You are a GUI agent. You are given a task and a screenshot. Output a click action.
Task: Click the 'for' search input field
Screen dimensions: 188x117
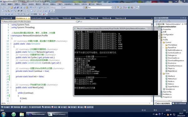(x=99, y=7)
